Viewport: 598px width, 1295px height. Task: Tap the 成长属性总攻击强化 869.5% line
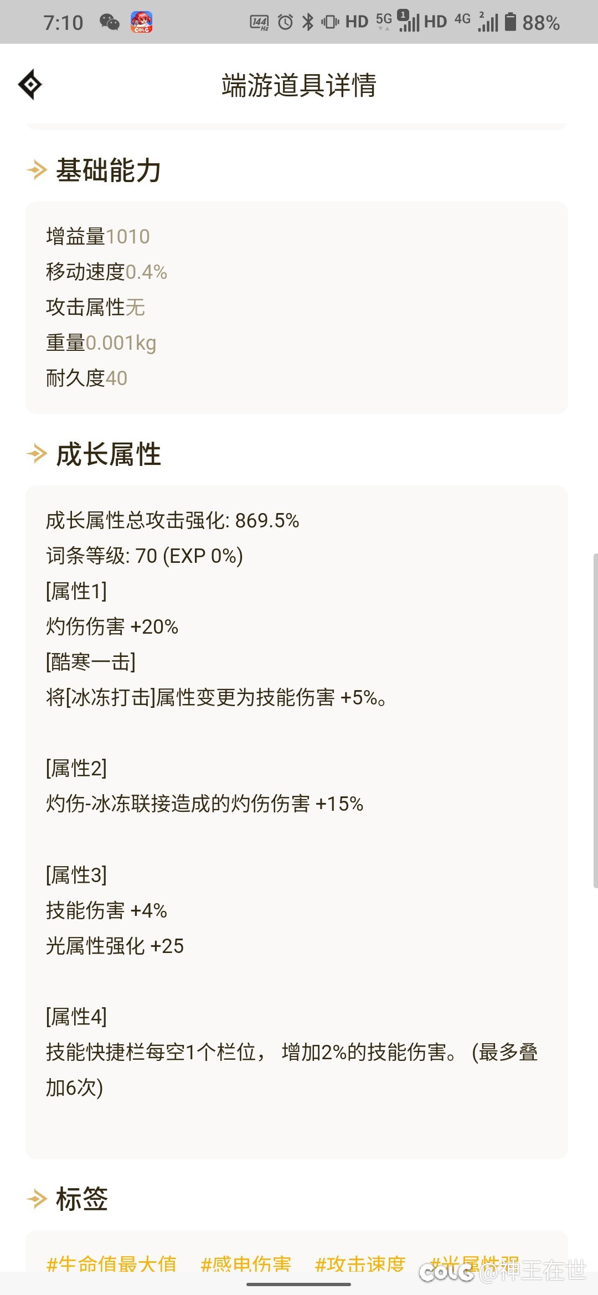click(x=172, y=520)
